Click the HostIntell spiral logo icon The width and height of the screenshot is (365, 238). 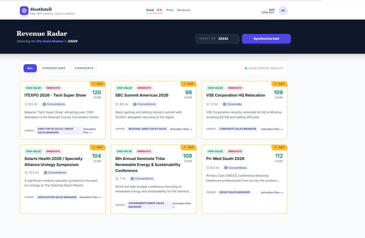coord(24,10)
